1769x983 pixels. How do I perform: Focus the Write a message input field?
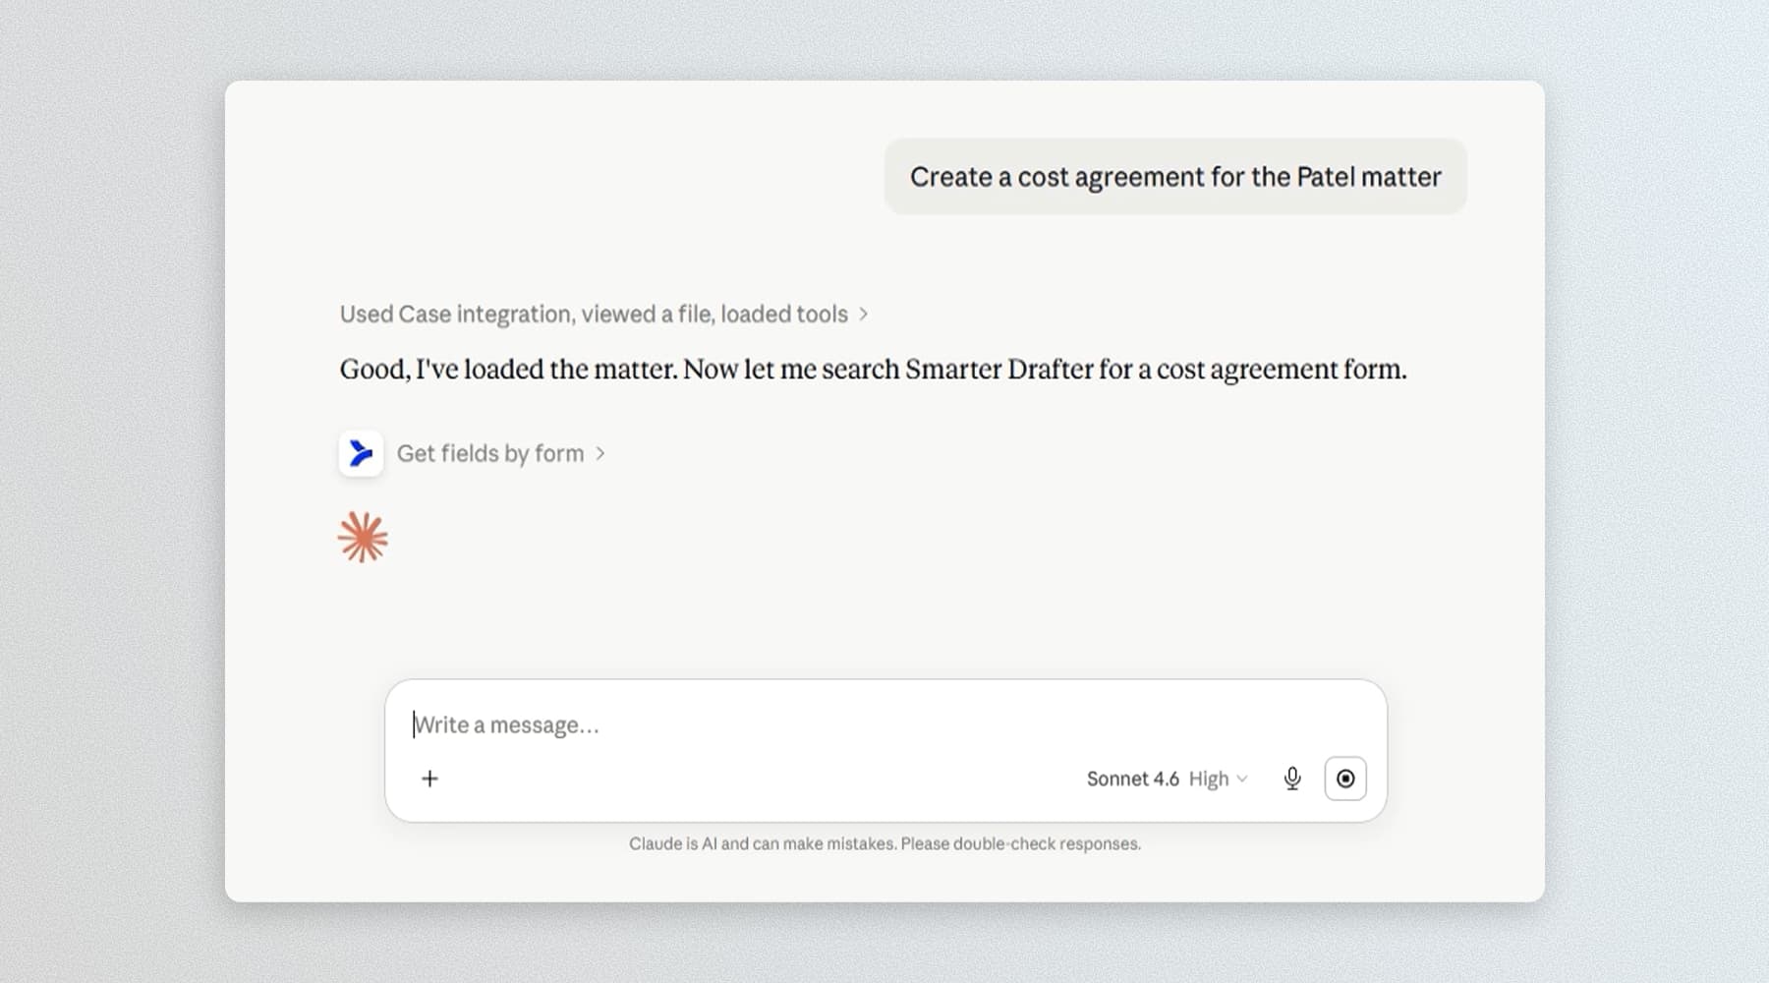tap(884, 724)
